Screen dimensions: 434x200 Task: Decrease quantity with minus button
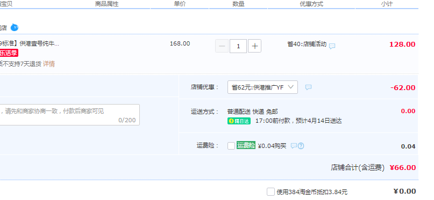pos(222,46)
